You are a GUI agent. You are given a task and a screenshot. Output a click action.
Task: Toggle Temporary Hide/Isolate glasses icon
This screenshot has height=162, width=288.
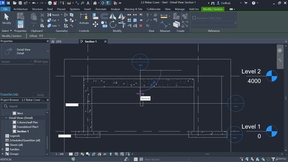(105, 154)
